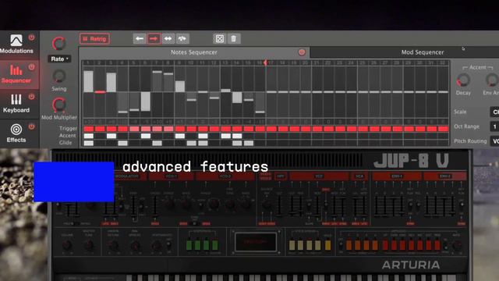499x281 pixels.
Task: Toggle Accent on step 1
Action: 88,136
